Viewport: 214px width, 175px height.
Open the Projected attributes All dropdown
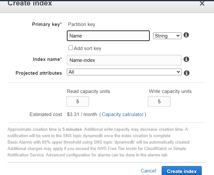(x=124, y=72)
